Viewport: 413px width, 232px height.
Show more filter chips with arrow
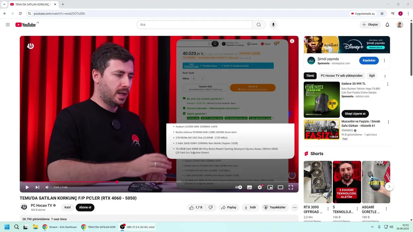[385, 76]
